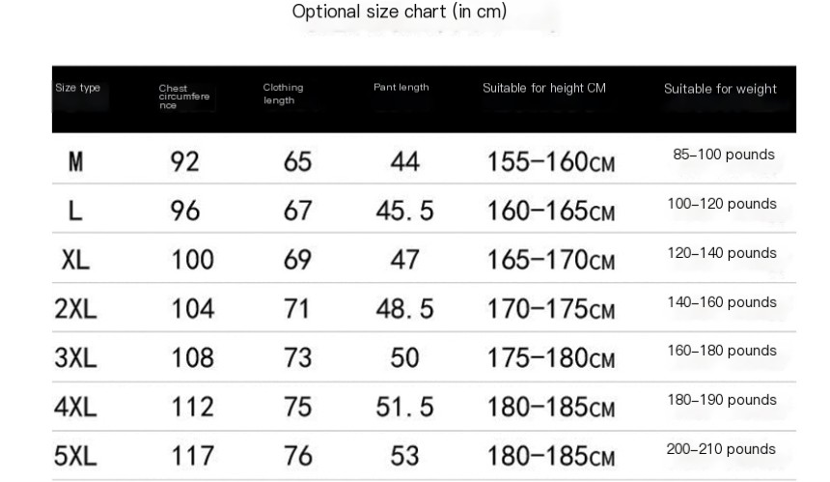Click chest value 117
The width and height of the screenshot is (830, 482).
193,456
